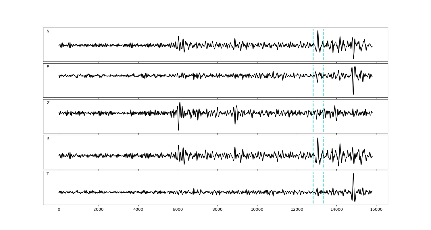This screenshot has width=431, height=230.
Task: Click the tallest positive peak in T trace
Action: pyautogui.click(x=353, y=174)
